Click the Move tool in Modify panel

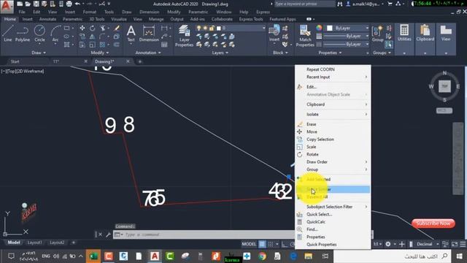[82, 28]
